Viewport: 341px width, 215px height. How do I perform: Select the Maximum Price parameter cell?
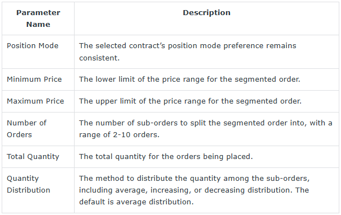pos(38,101)
